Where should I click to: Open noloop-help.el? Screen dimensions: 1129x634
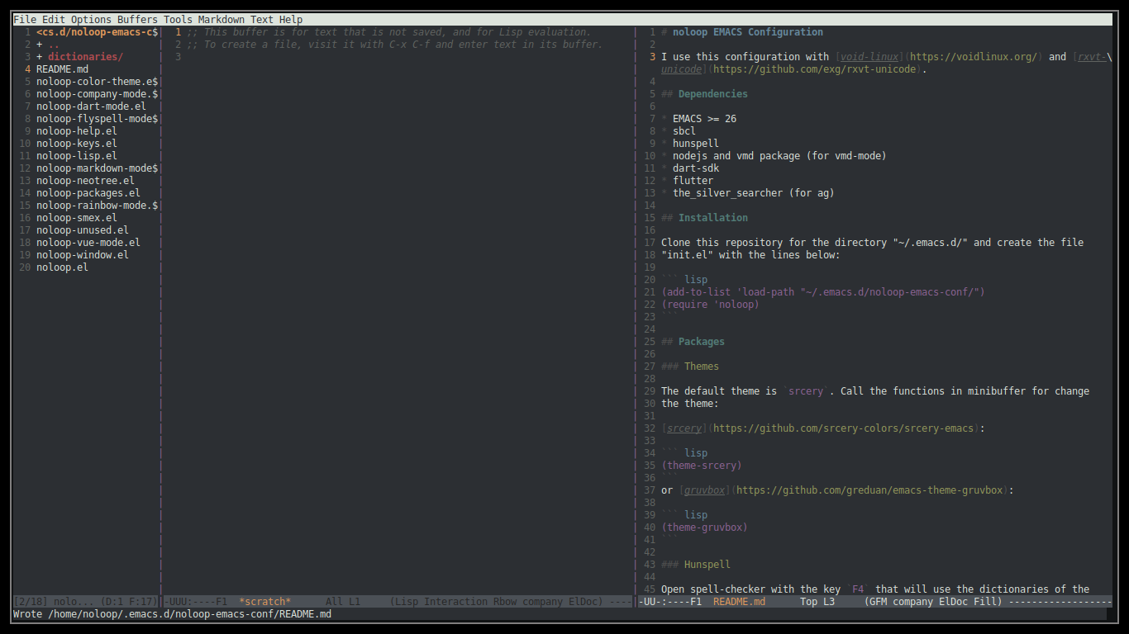point(77,131)
